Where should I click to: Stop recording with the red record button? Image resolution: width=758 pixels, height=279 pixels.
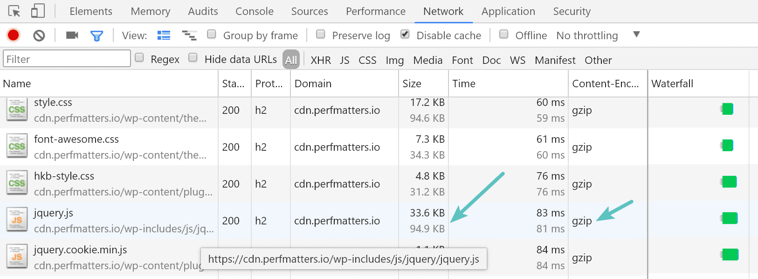[14, 35]
